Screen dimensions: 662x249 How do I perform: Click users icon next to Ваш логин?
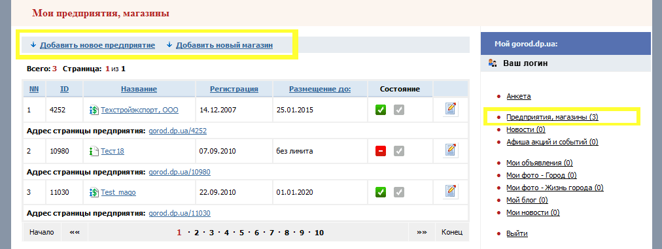click(493, 63)
